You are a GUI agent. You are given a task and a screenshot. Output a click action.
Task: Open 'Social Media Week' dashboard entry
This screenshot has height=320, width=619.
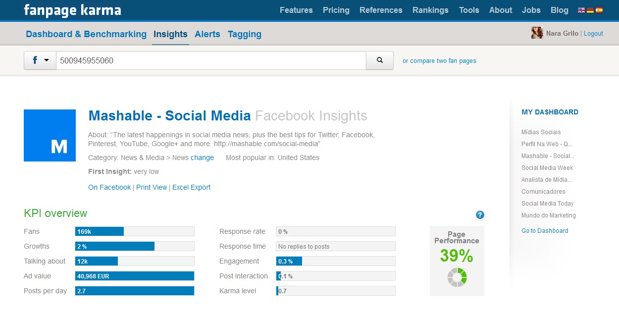(x=547, y=168)
